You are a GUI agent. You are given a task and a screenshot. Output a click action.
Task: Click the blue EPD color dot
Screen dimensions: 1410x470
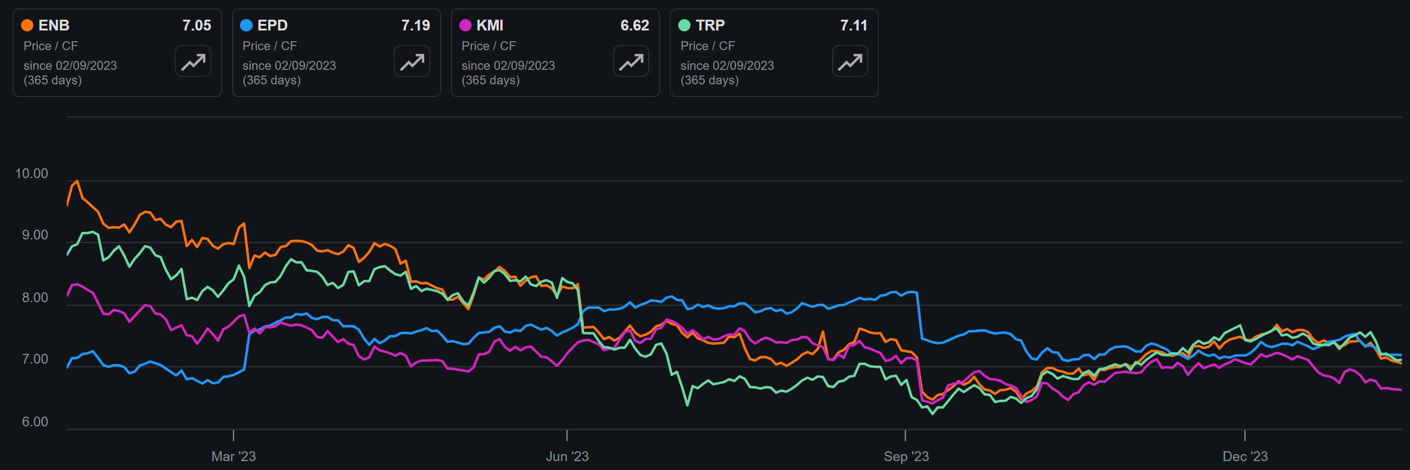pyautogui.click(x=246, y=25)
